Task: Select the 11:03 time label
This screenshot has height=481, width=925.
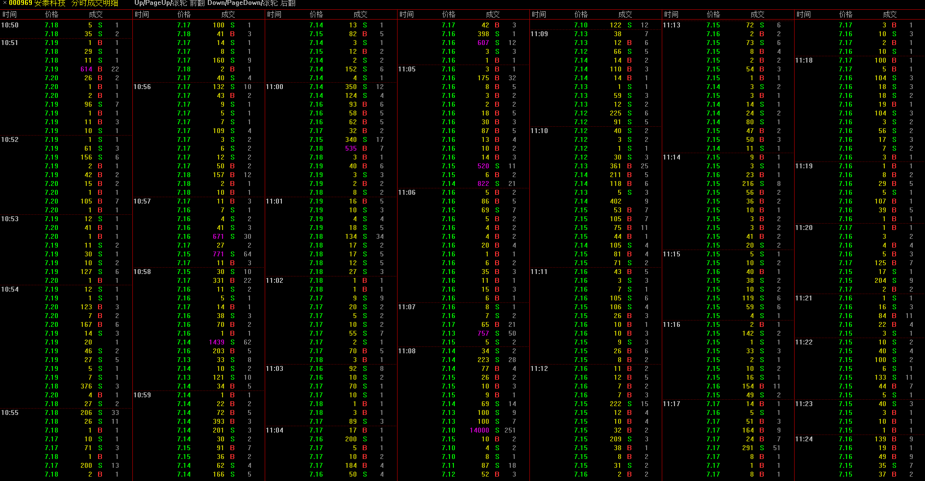Action: pyautogui.click(x=275, y=368)
